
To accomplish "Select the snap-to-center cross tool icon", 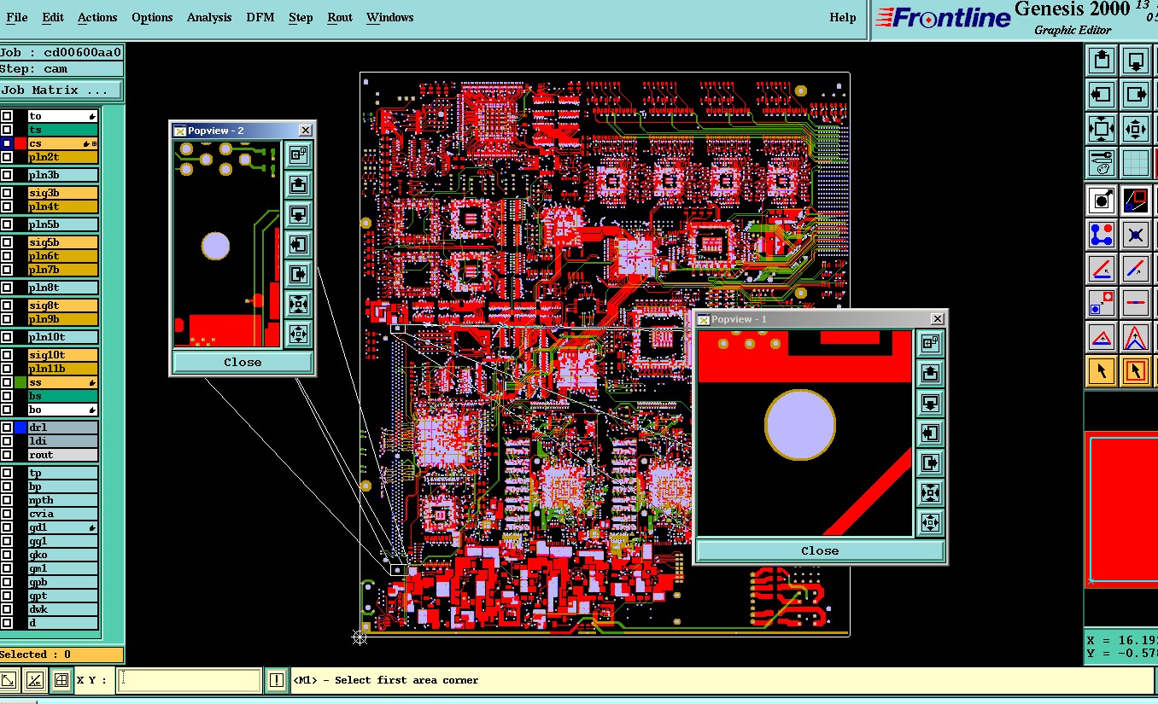I will pos(1136,235).
